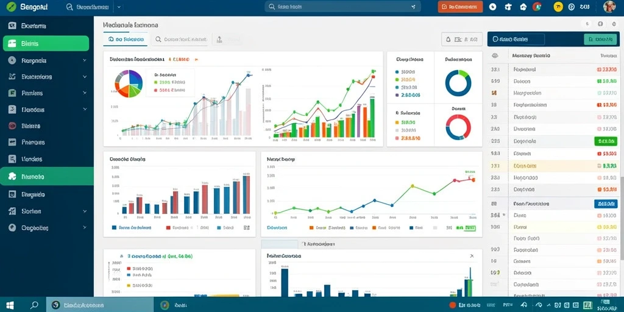Screen dimensions: 624x312
Task: Click the pie chart in the first chart panel
Action: coord(129,83)
